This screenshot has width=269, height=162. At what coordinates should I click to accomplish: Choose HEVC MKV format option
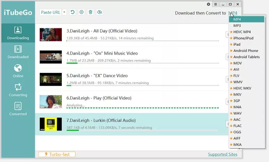coord(246,88)
